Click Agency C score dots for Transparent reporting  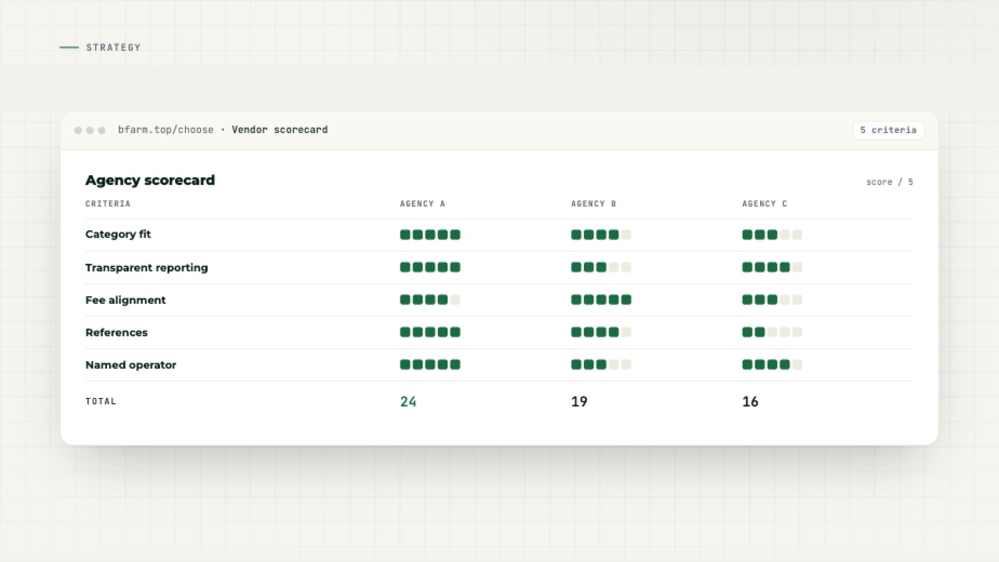(772, 267)
